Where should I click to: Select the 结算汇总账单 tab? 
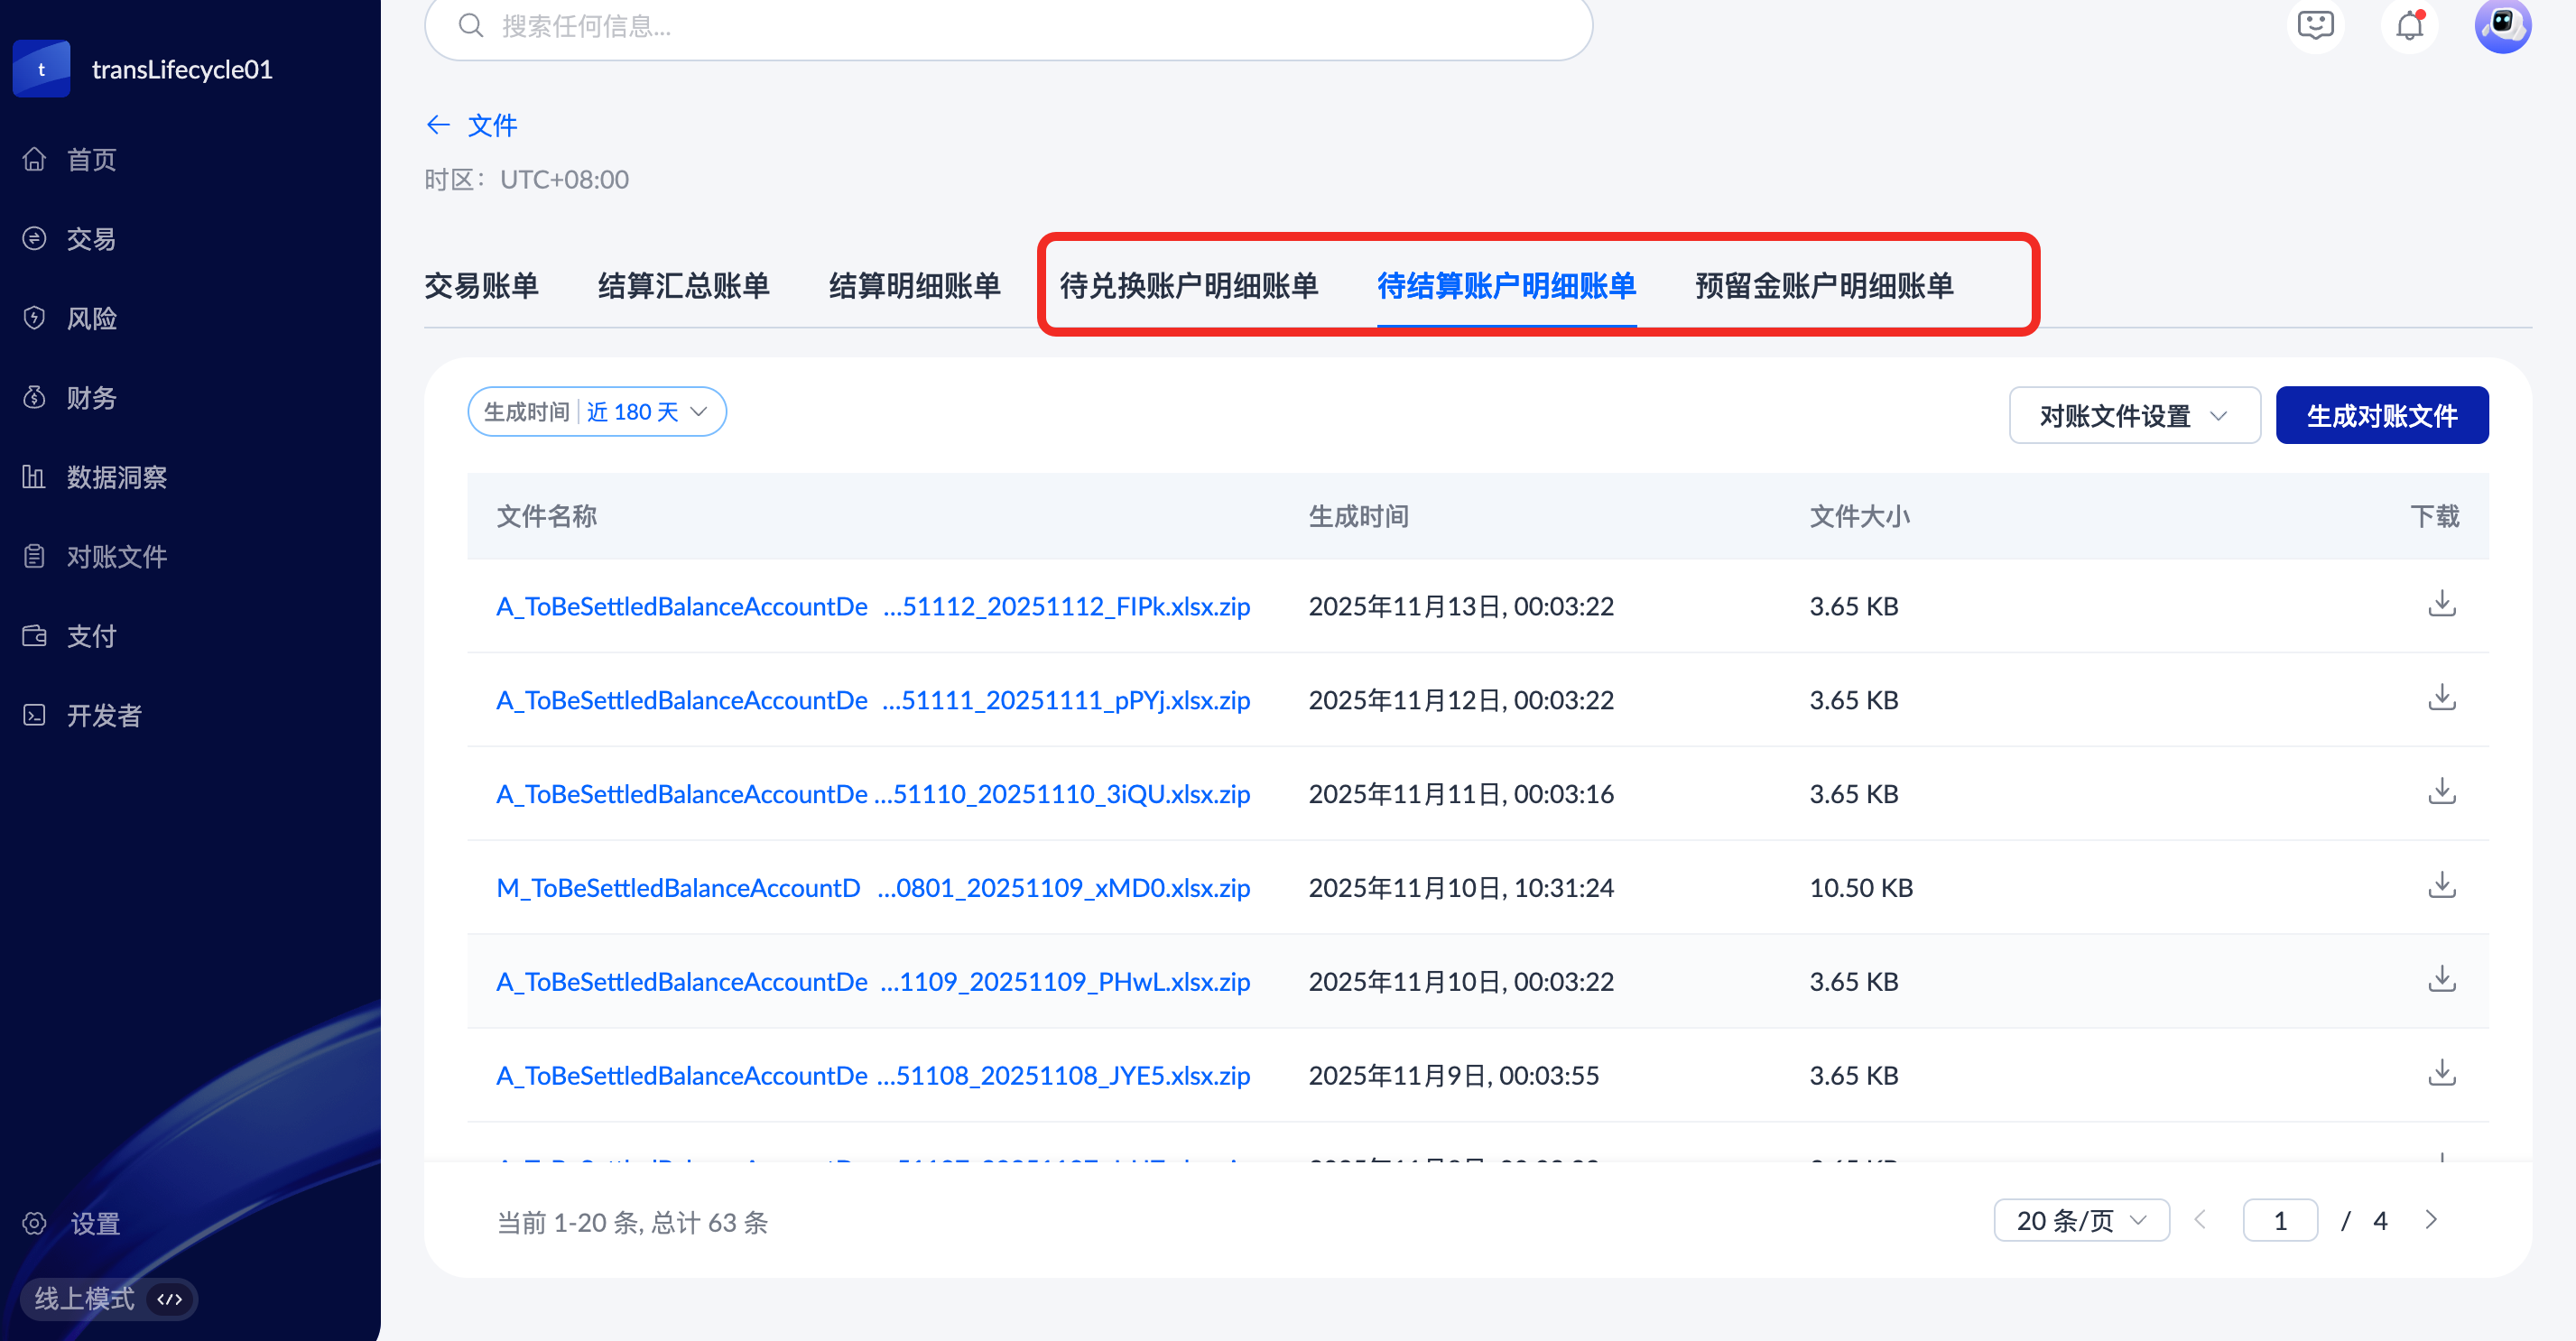[x=683, y=286]
